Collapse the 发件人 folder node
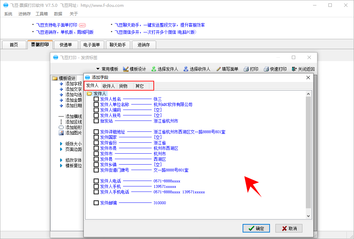Screen dimensions: 354x239 pos(89,94)
